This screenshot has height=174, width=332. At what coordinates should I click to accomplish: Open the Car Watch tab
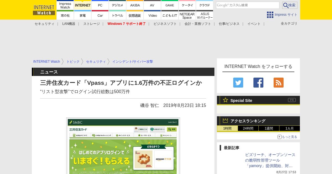pyautogui.click(x=100, y=15)
